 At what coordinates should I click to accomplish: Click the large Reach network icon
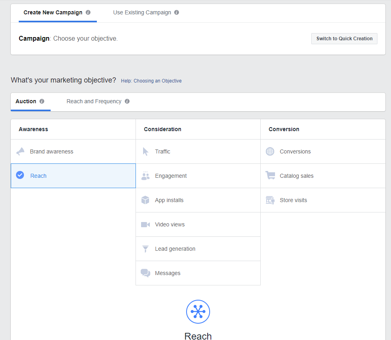[198, 312]
